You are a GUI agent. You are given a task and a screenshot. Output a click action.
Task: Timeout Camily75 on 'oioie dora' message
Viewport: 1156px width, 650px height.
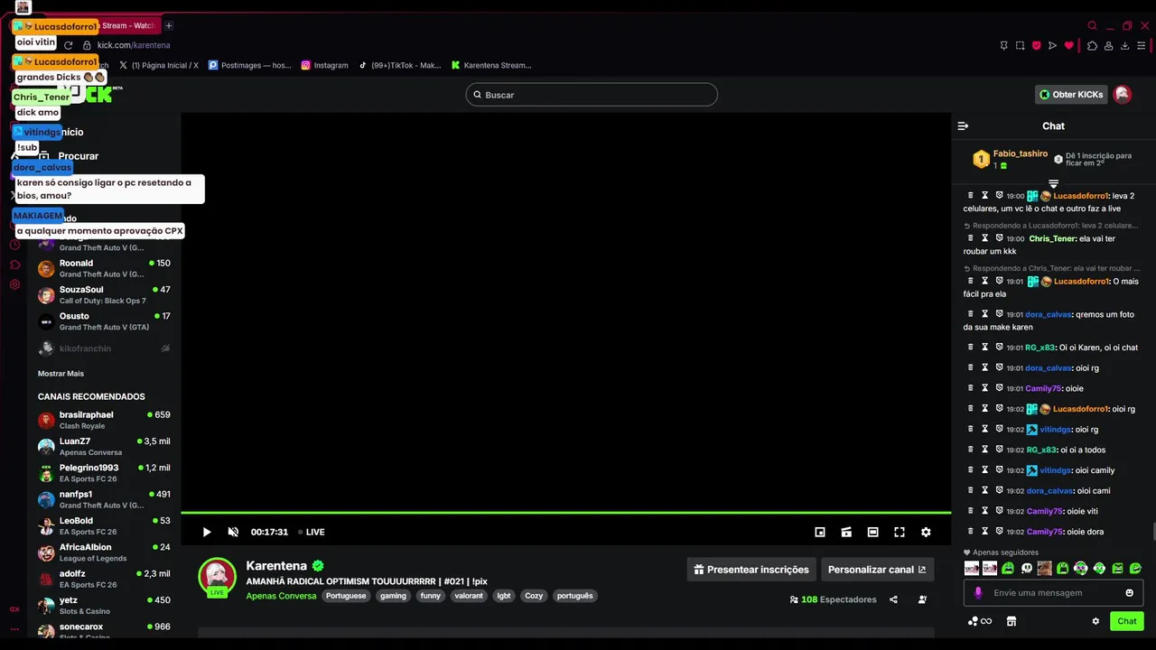click(985, 531)
